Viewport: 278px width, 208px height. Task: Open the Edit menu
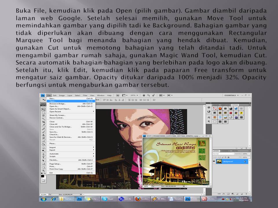pos(55,95)
